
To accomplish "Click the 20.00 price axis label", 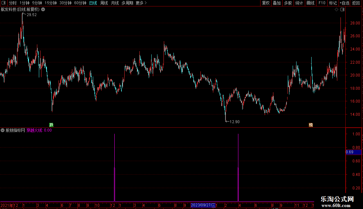I will click(x=355, y=75).
